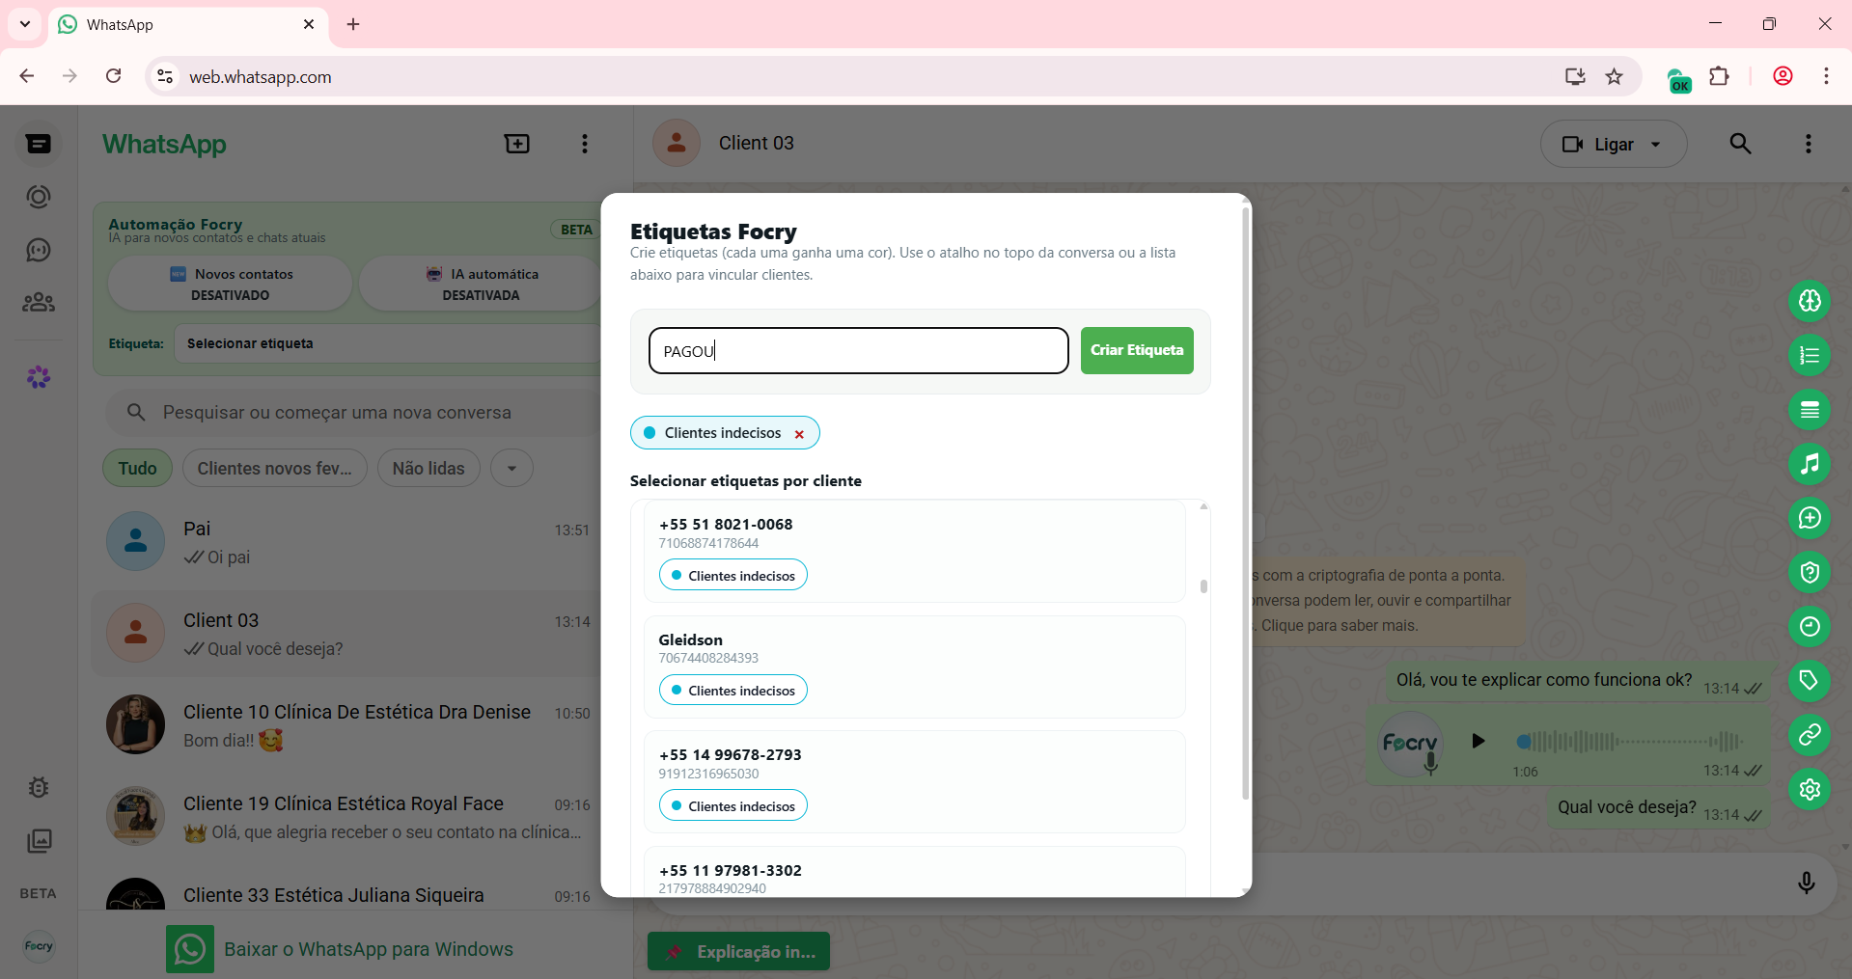This screenshot has width=1852, height=979.
Task: Open the Ligar call options arrow
Action: click(x=1654, y=144)
